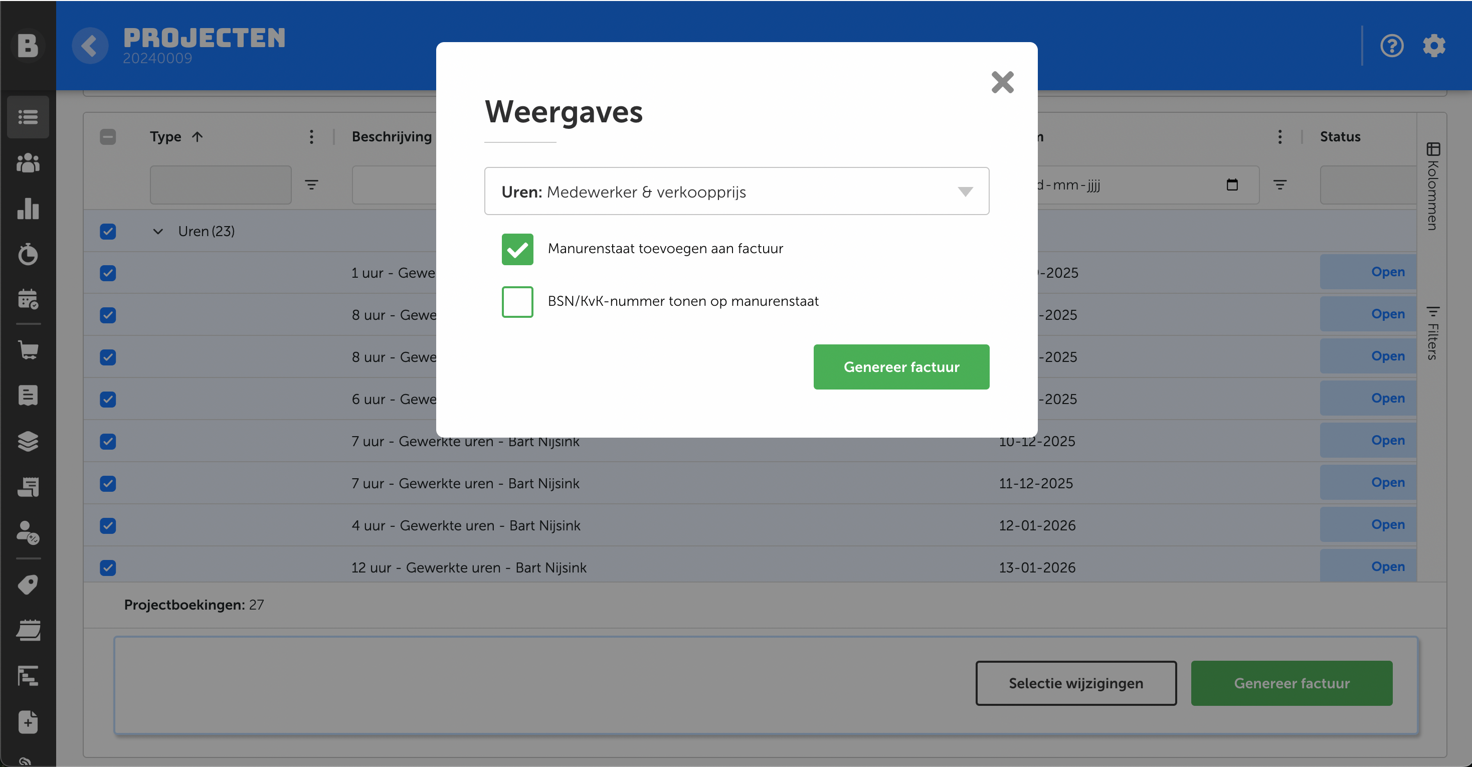
Task: Click the Projectboekingen: 27 footer text
Action: [x=194, y=605]
